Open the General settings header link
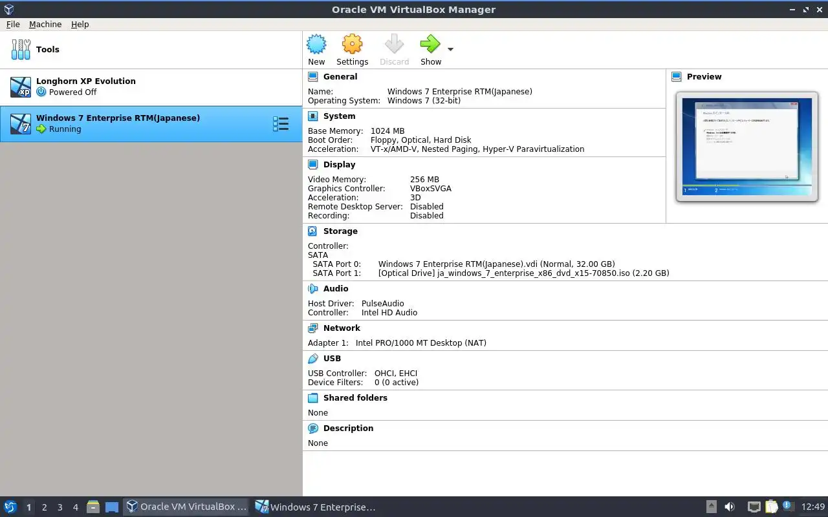The image size is (828, 517). [340, 77]
